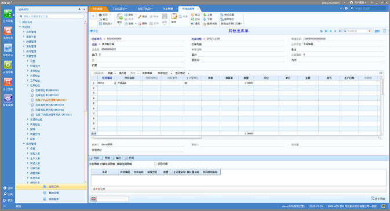Click the refresh icon beside navigation arrows

[x=322, y=31]
